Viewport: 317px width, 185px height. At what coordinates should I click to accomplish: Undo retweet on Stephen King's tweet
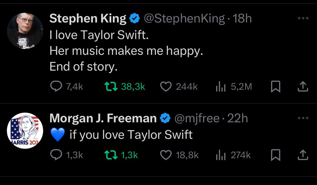[111, 87]
